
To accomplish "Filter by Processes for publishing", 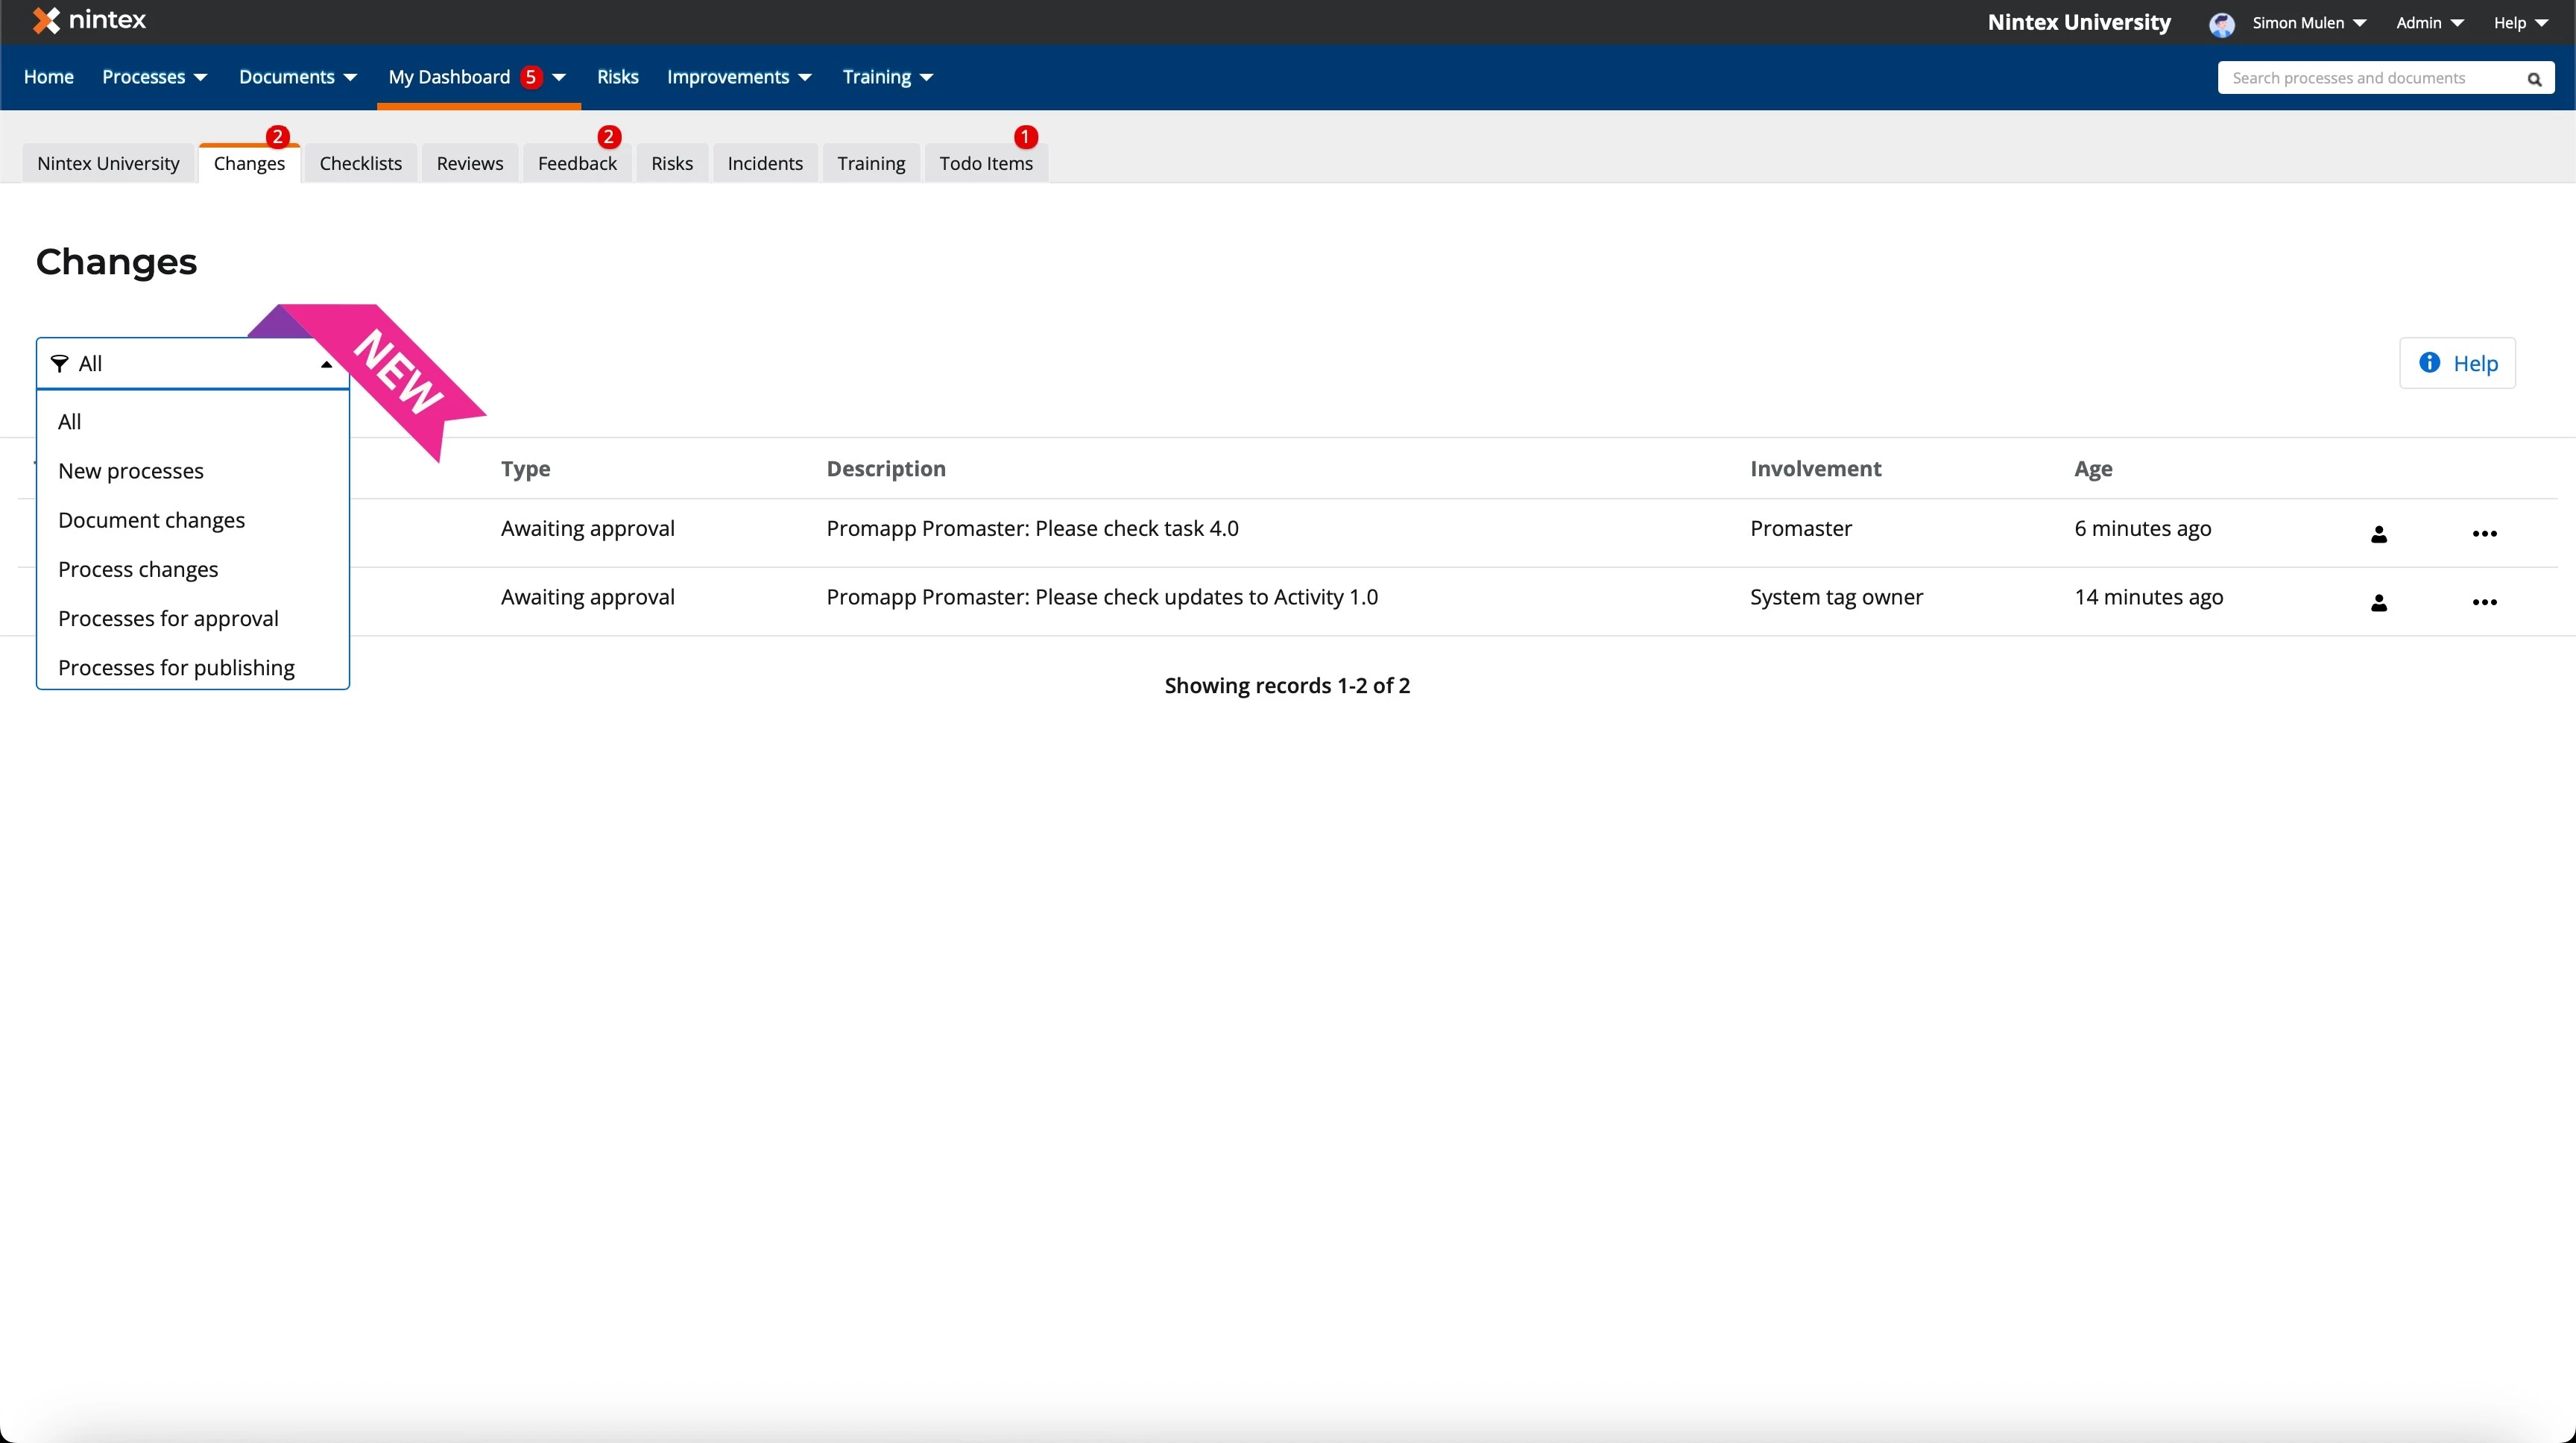I will [192, 667].
